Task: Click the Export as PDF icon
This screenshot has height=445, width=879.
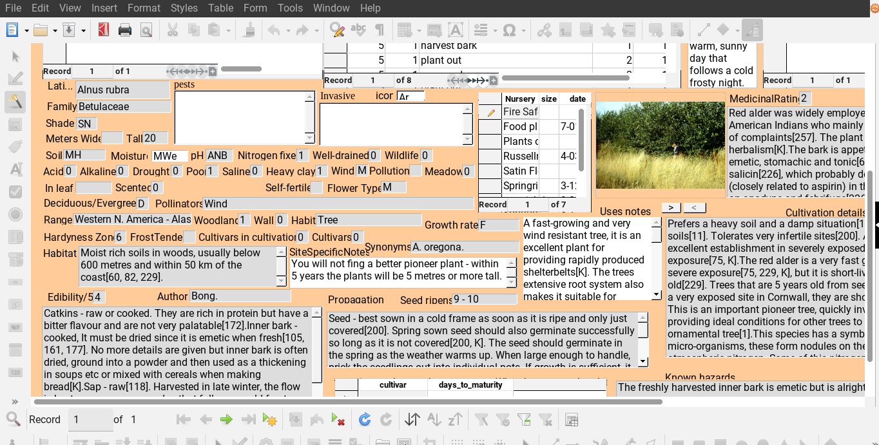Action: [104, 30]
